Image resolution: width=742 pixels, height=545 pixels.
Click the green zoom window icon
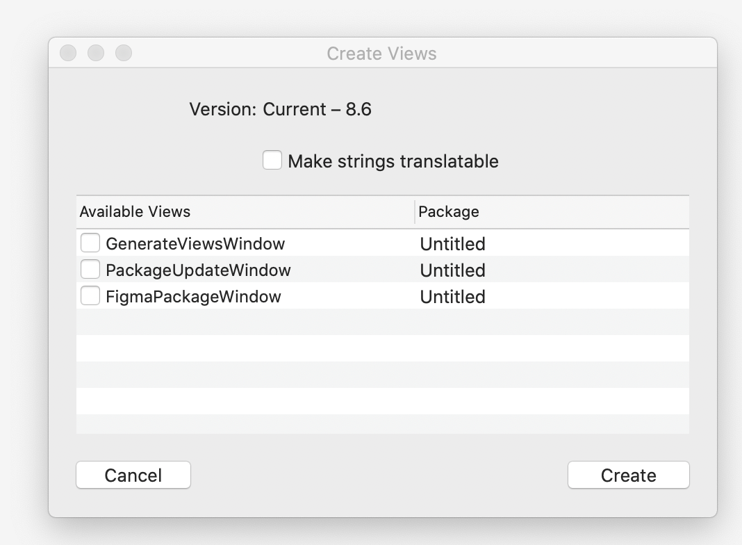[x=124, y=51]
